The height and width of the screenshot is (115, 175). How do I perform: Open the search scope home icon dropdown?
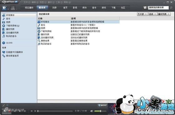pos(146,8)
